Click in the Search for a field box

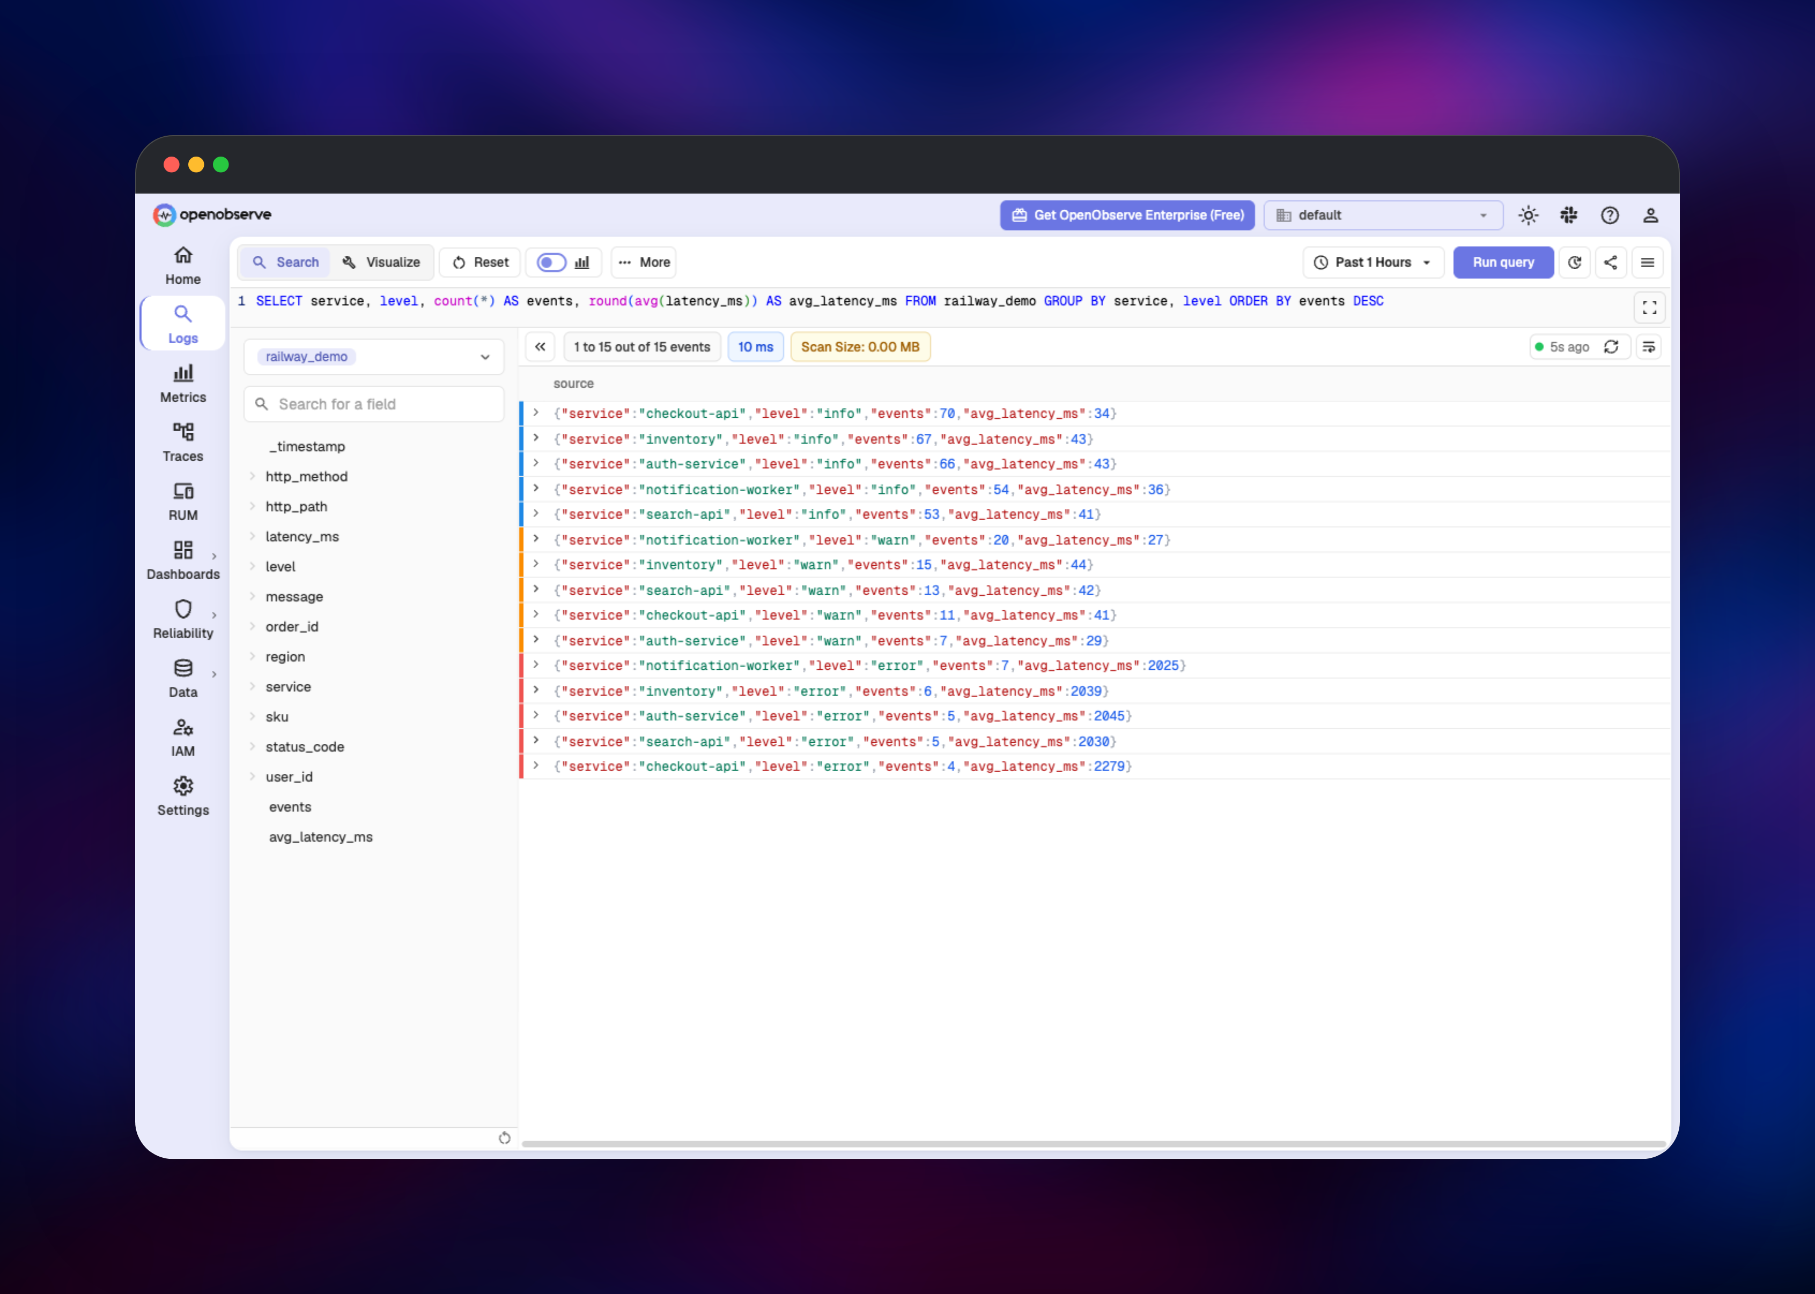coord(374,404)
